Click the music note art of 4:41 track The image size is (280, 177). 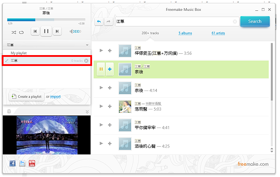[x=125, y=125]
